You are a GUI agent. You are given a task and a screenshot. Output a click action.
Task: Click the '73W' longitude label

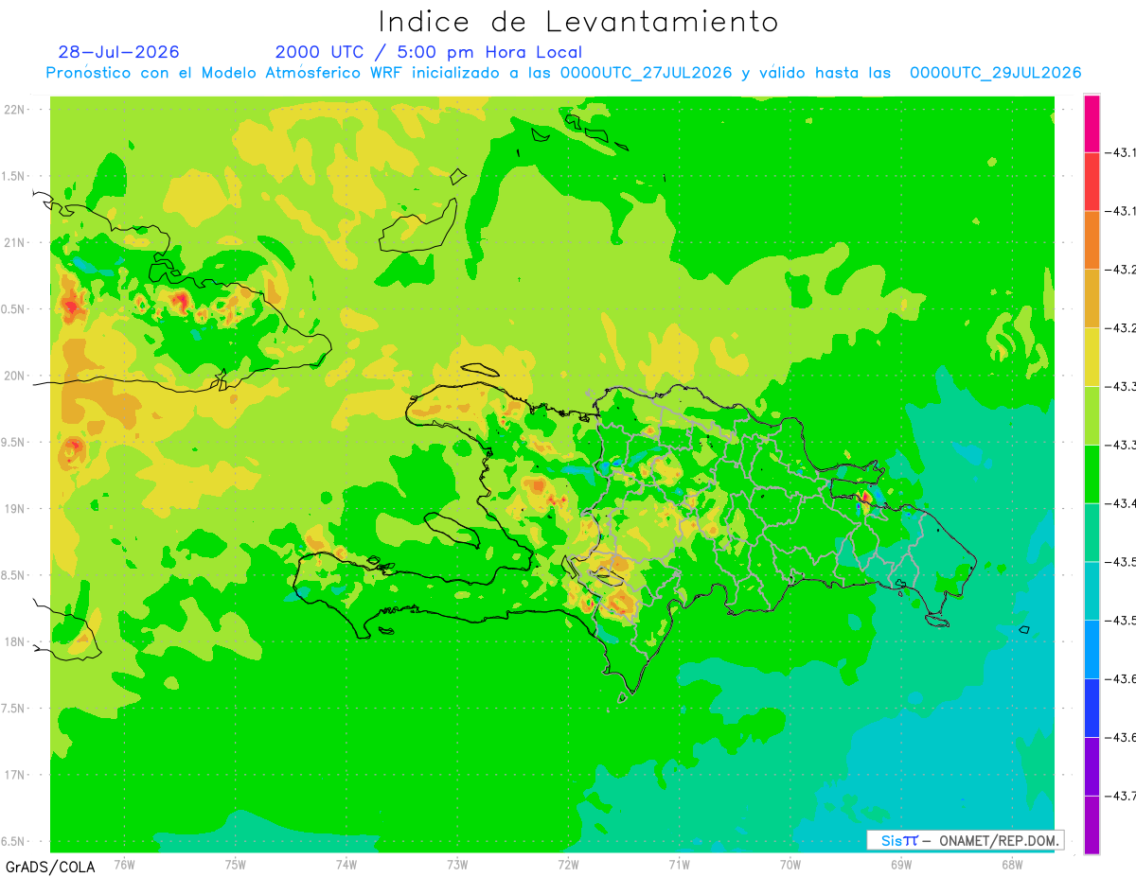[x=457, y=864]
